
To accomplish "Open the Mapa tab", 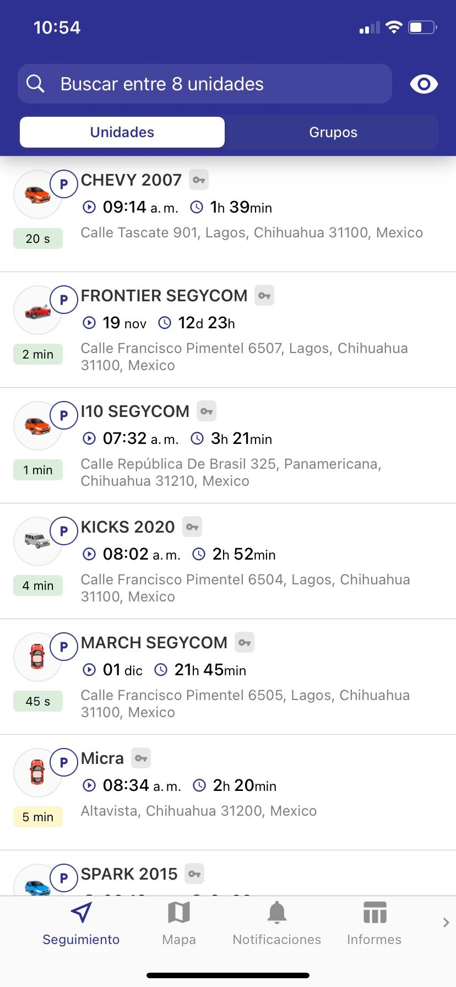I will (x=179, y=924).
